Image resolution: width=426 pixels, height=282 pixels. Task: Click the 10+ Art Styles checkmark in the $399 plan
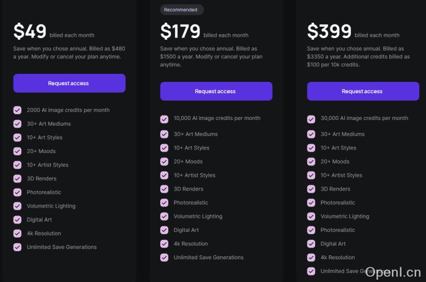tap(311, 148)
